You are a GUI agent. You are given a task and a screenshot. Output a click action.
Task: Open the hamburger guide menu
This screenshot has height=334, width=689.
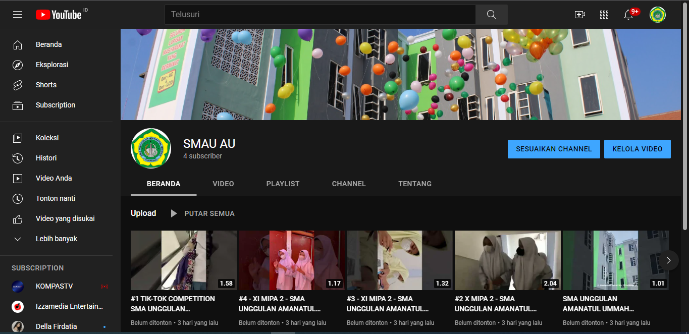coord(18,15)
